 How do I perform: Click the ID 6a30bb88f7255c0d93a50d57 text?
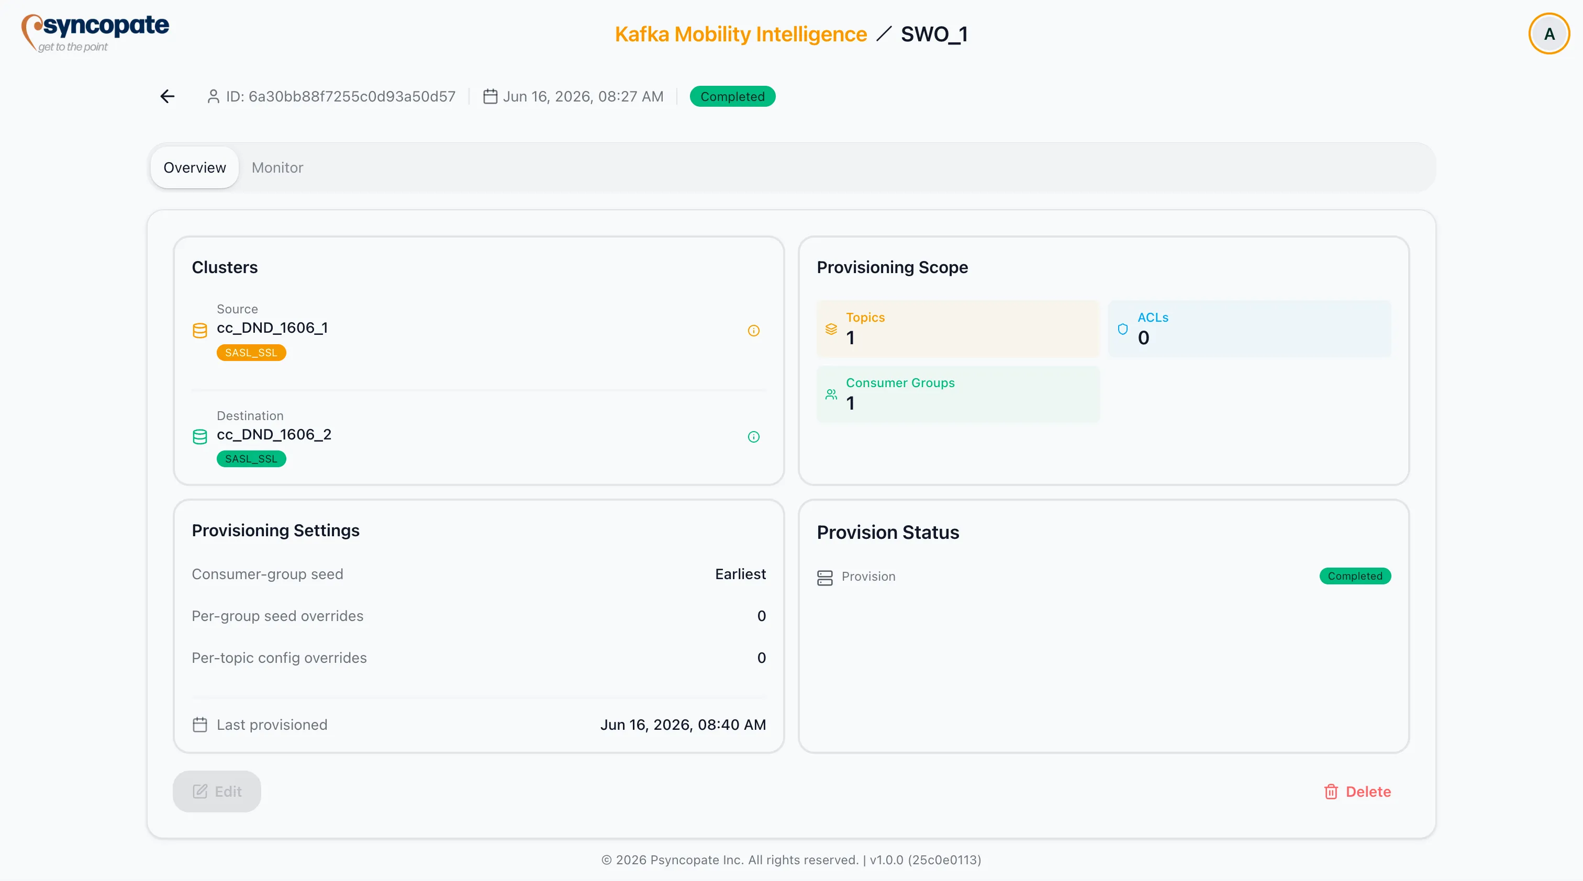pyautogui.click(x=340, y=96)
